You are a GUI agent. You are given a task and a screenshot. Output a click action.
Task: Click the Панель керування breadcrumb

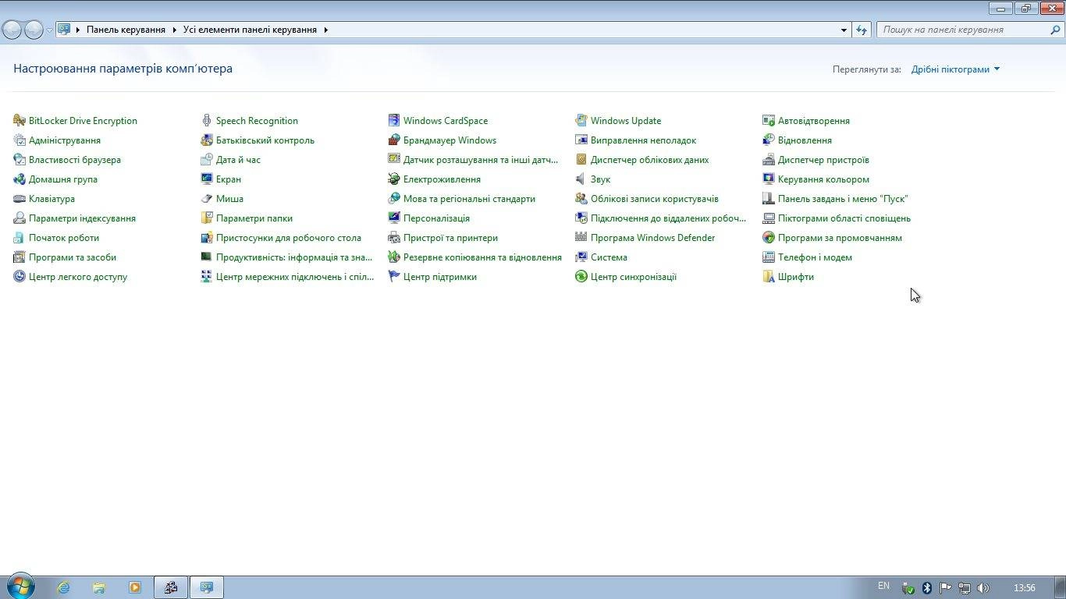126,30
